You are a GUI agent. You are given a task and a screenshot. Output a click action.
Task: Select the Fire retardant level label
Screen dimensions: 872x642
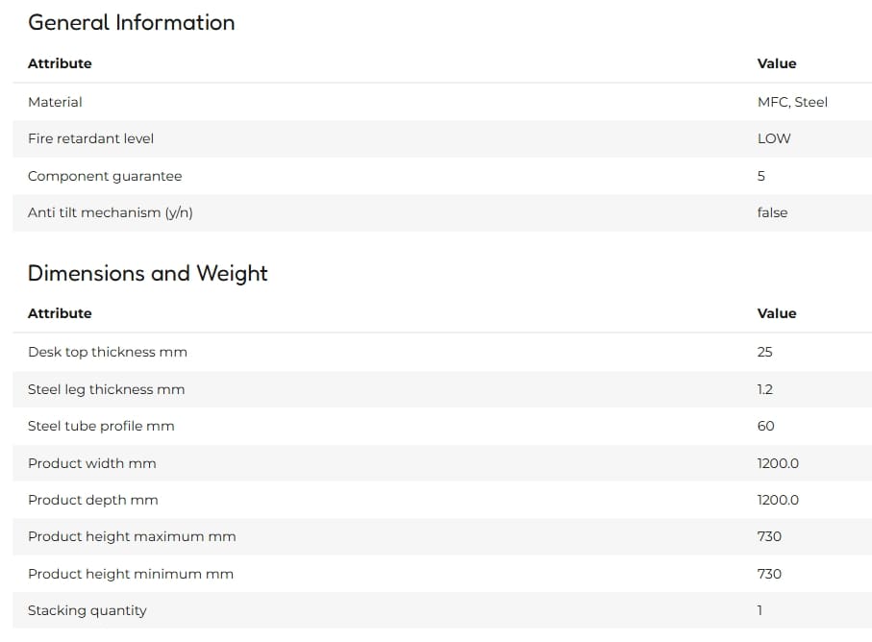pos(90,138)
